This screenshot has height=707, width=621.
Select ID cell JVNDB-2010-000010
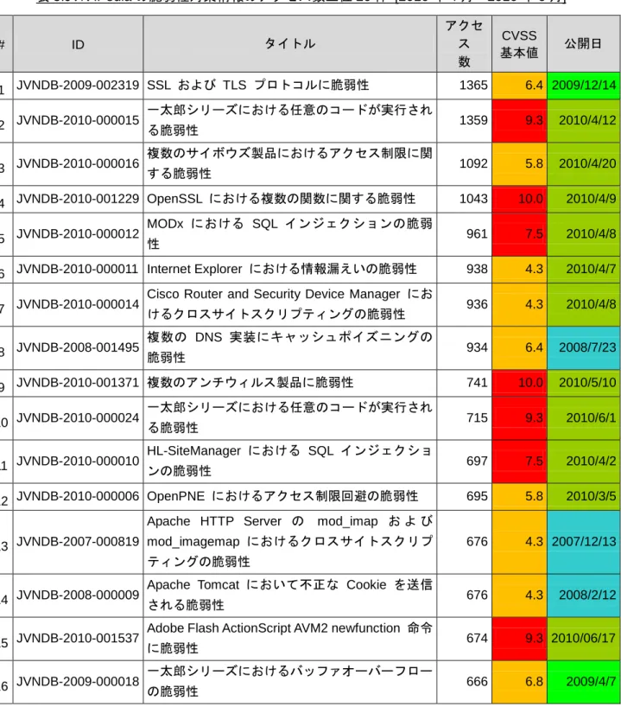tap(78, 462)
